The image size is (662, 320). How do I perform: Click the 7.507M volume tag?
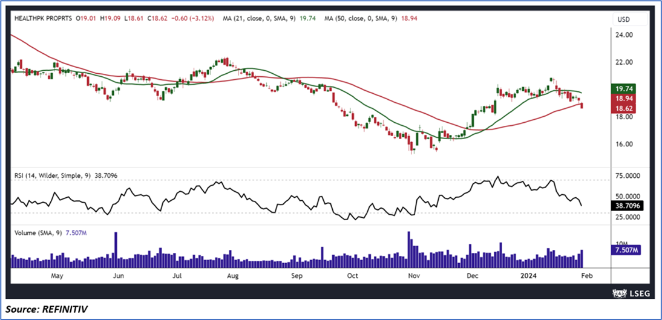point(626,251)
